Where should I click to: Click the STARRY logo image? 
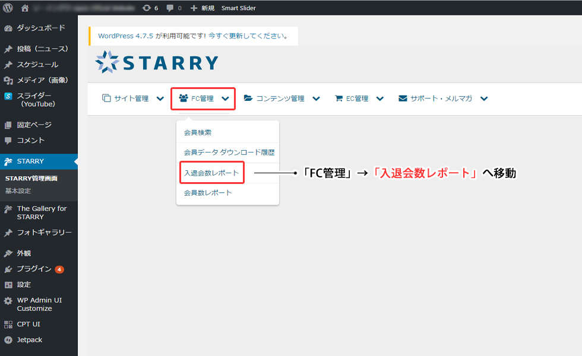coord(157,62)
